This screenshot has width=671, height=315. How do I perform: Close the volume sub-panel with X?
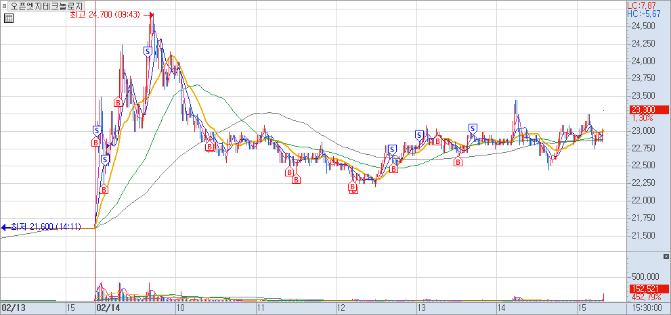666,256
